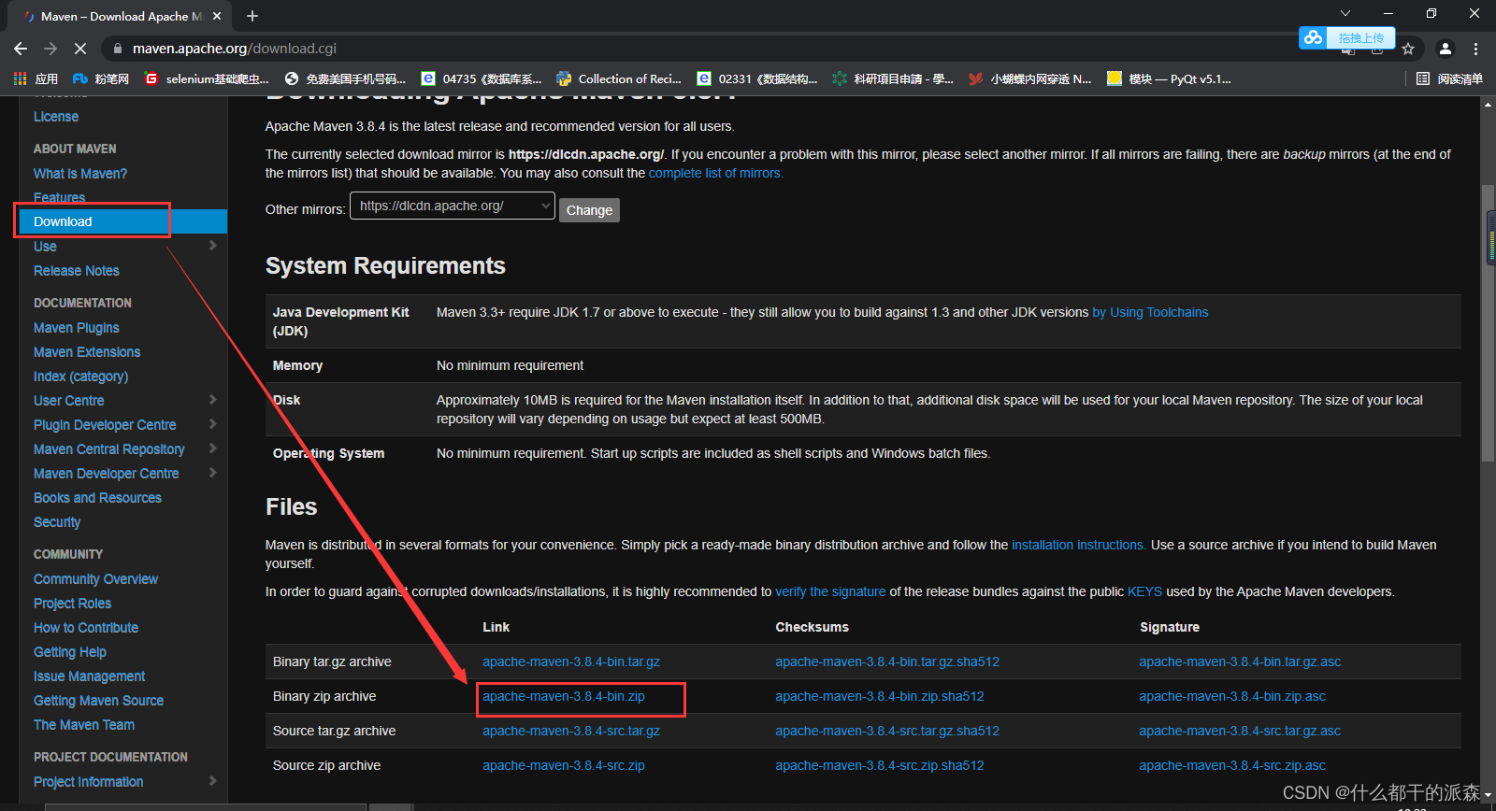Open What is Maven? sidebar item
The height and width of the screenshot is (811, 1496).
[x=80, y=174]
